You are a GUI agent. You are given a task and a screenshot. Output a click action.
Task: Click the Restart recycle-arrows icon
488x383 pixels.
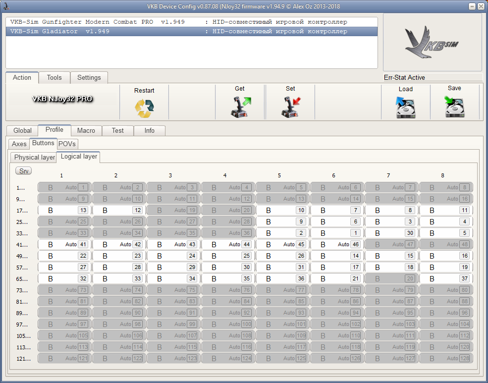point(144,109)
